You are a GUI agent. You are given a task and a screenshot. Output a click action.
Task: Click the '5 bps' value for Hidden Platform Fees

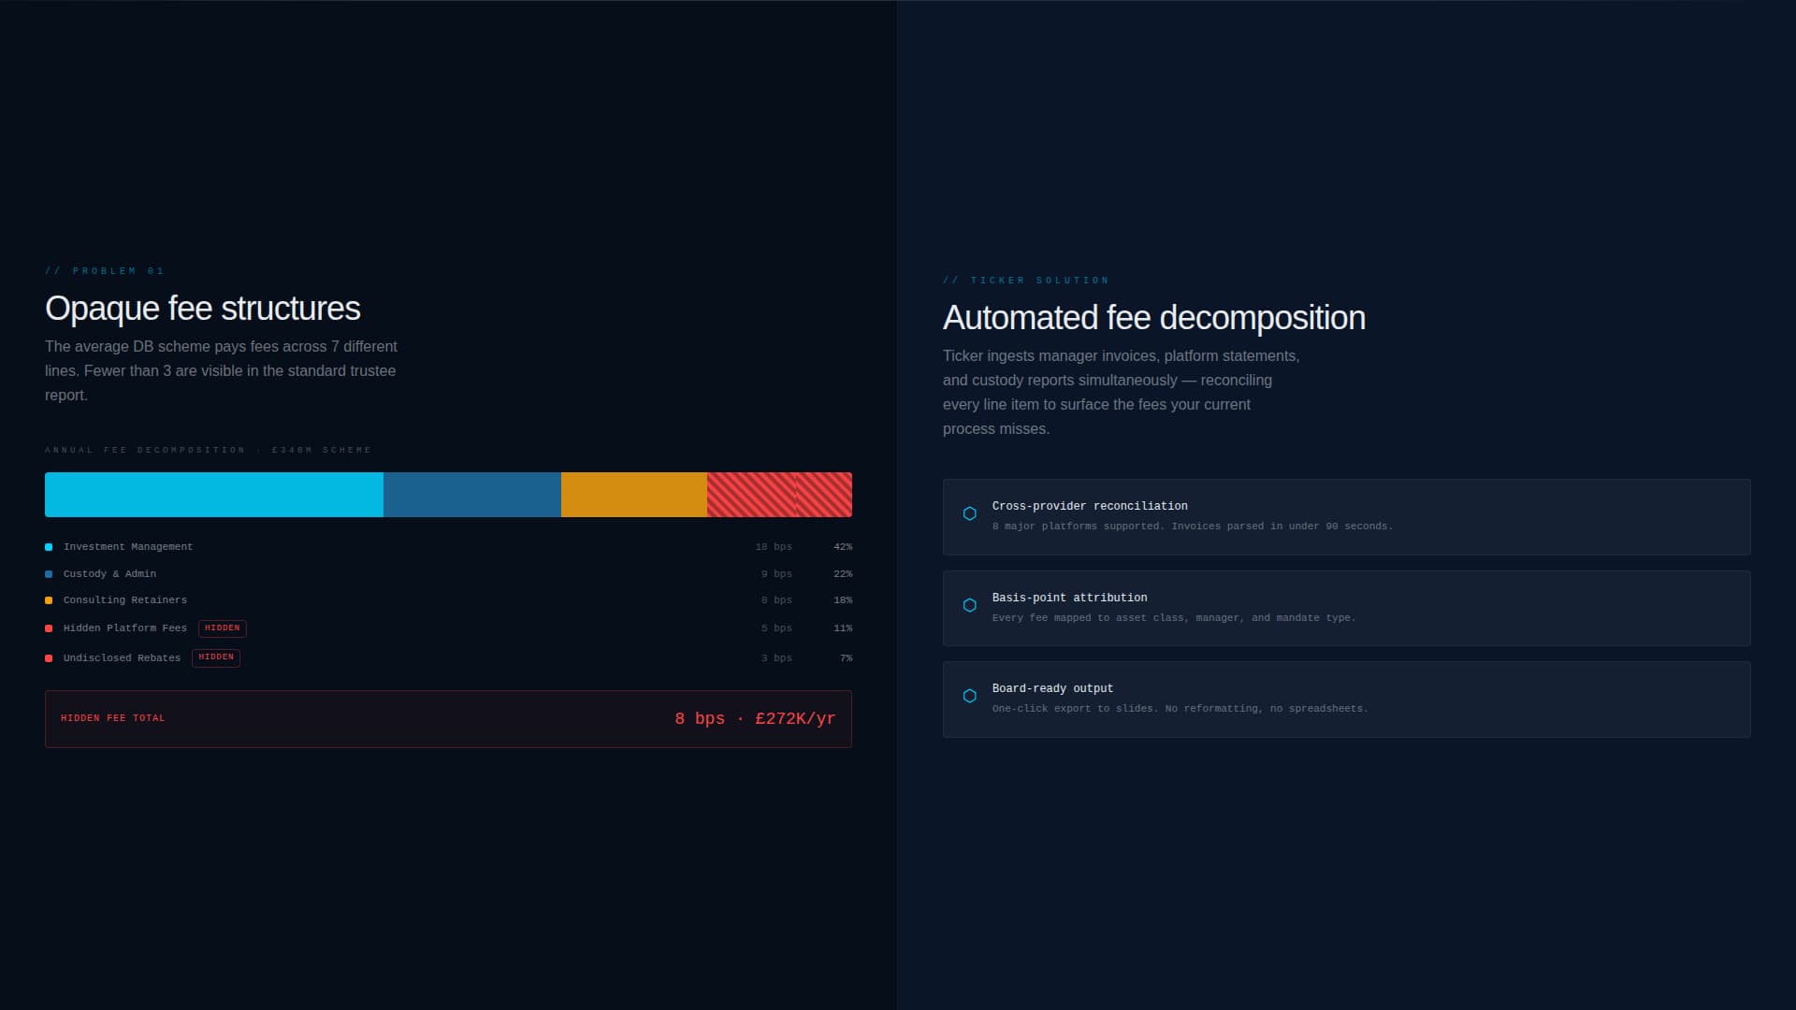click(776, 628)
